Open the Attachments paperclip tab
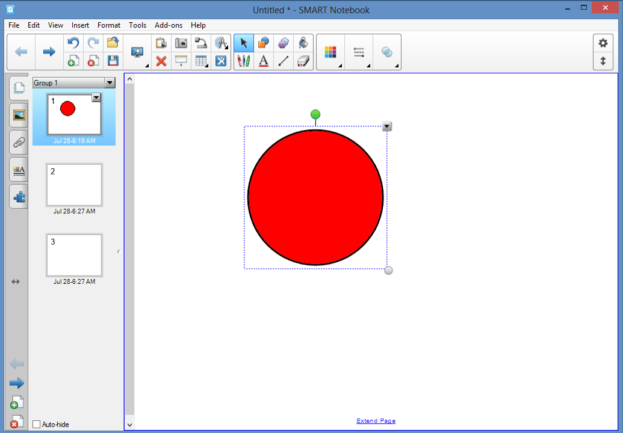 click(19, 142)
